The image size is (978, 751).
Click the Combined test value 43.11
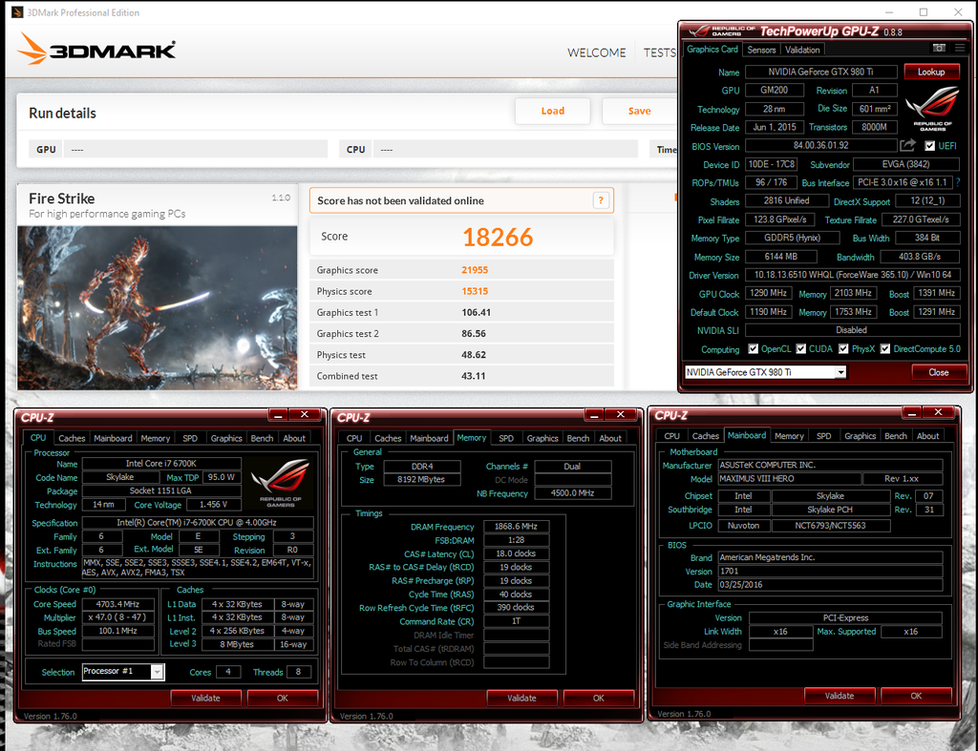[474, 376]
